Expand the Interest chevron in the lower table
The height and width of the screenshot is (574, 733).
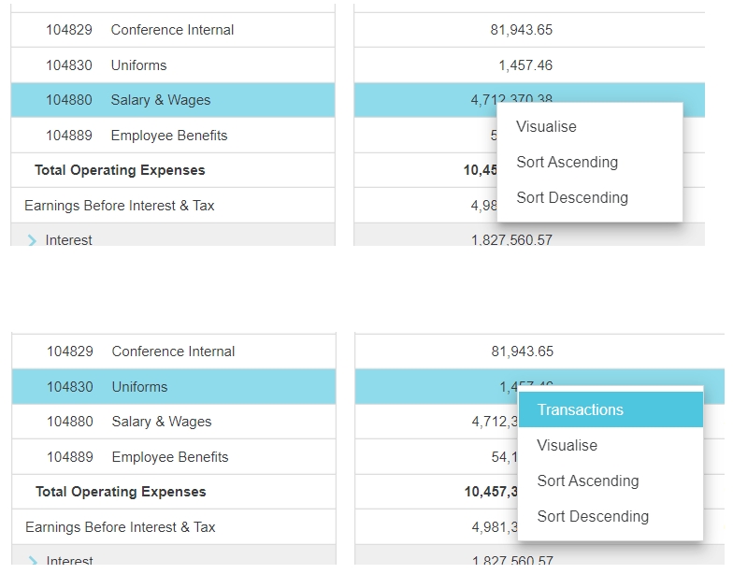click(x=35, y=561)
